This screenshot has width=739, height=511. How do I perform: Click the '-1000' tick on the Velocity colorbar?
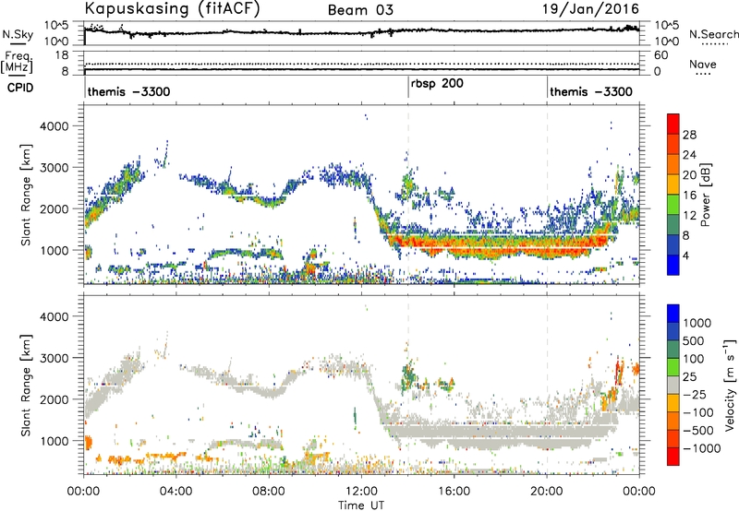702,448
